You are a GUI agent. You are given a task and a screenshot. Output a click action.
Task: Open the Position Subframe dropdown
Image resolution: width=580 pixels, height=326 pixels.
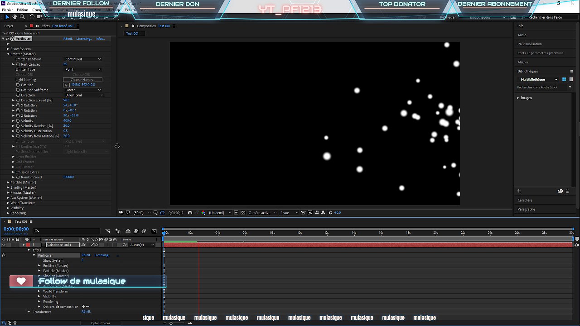tap(82, 90)
